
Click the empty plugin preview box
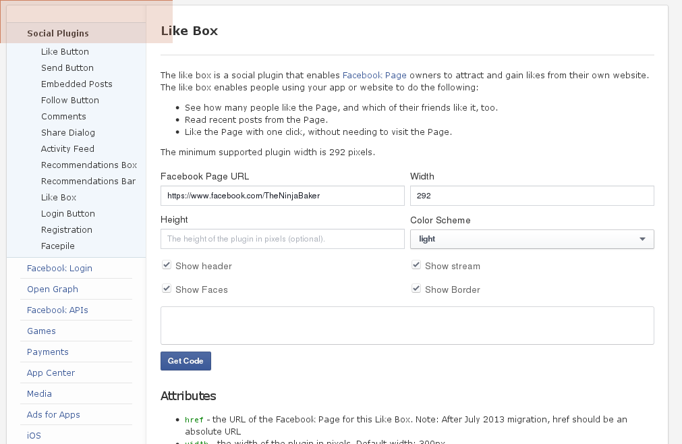coord(407,326)
